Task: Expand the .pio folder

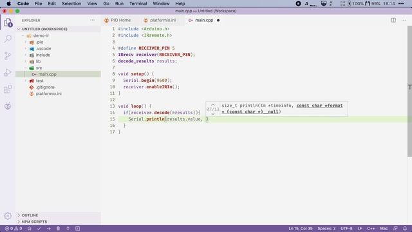Action: 26,42
